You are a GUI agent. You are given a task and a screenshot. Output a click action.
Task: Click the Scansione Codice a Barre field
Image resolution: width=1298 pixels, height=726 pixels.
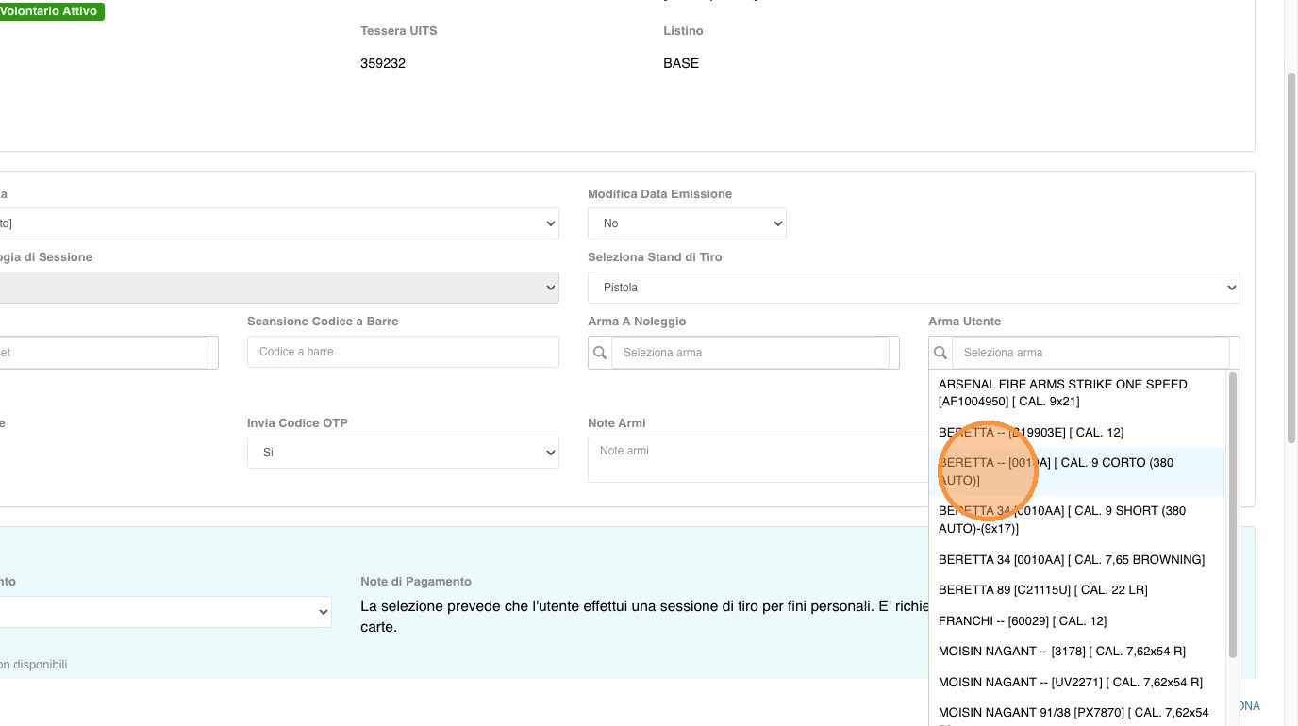[x=403, y=352]
